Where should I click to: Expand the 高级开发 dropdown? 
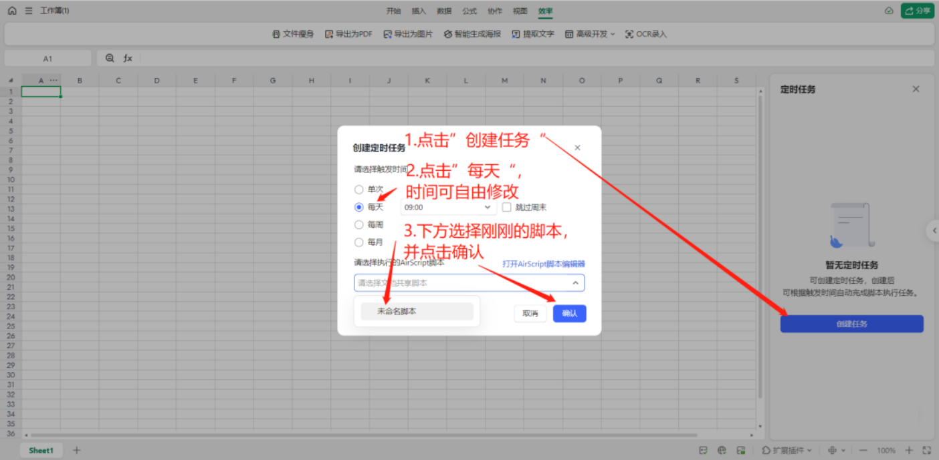click(x=590, y=34)
